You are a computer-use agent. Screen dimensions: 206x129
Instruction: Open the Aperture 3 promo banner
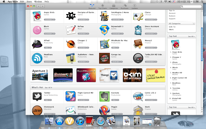tap(40, 75)
